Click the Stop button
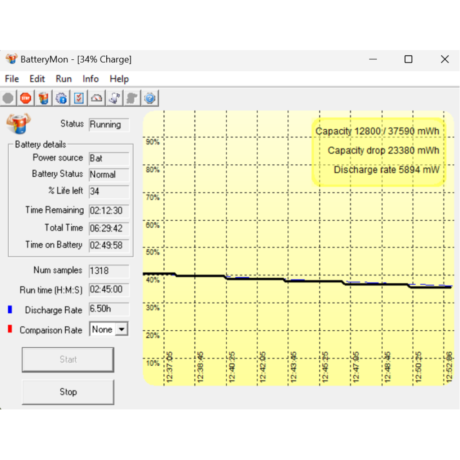Viewport: 460px width, 460px height. 68,392
